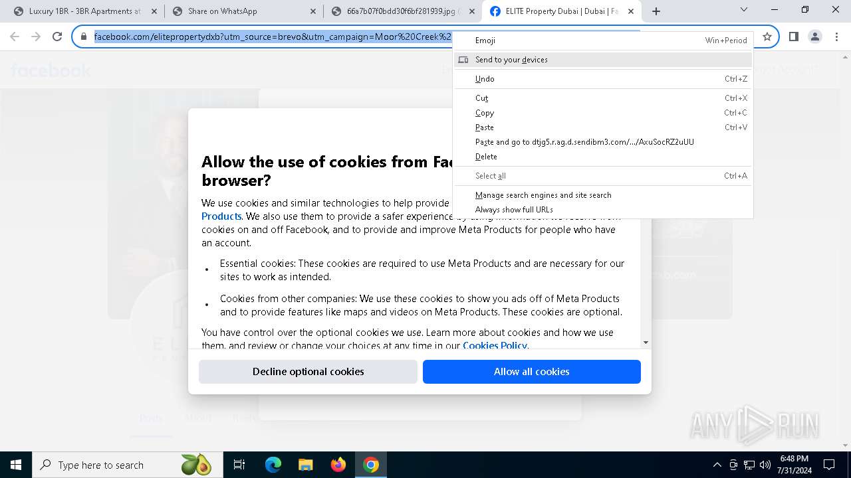Close the Luxury 1BR - 3BR Apartments tab
This screenshot has width=851, height=478.
pyautogui.click(x=154, y=11)
